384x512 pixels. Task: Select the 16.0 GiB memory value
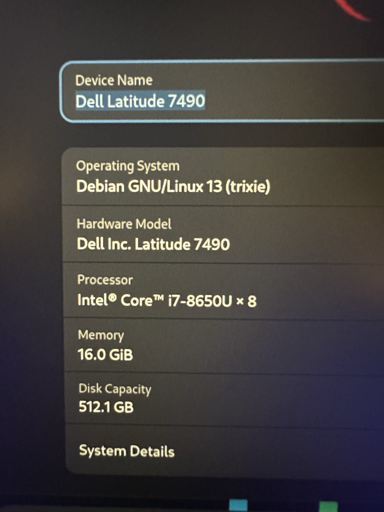tap(105, 355)
